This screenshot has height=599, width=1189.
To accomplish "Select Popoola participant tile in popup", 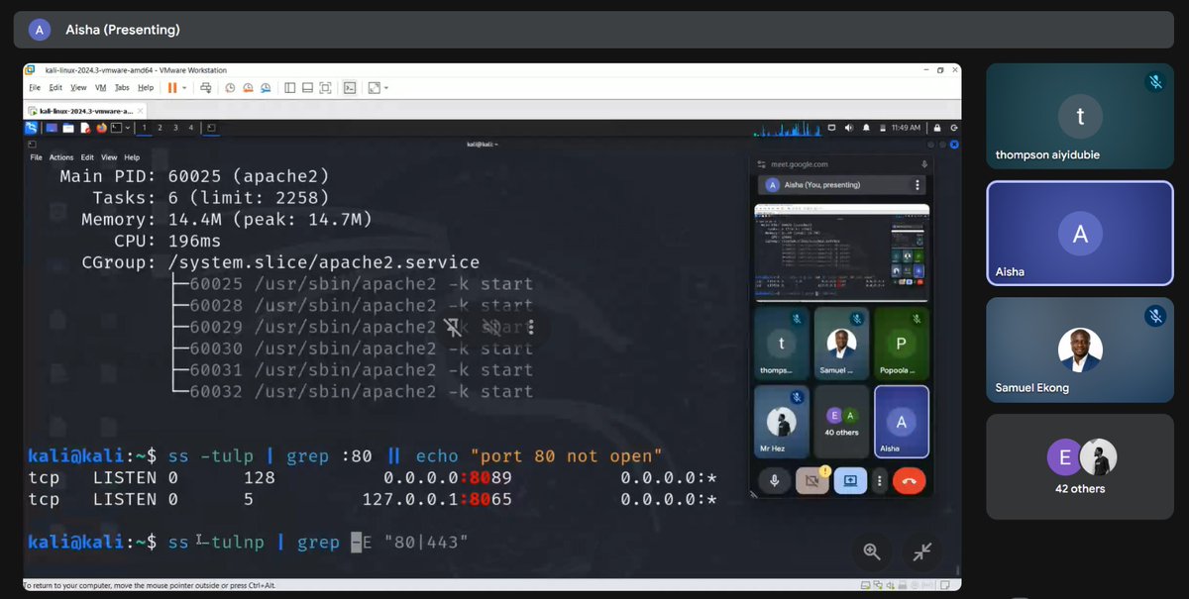I will point(901,343).
